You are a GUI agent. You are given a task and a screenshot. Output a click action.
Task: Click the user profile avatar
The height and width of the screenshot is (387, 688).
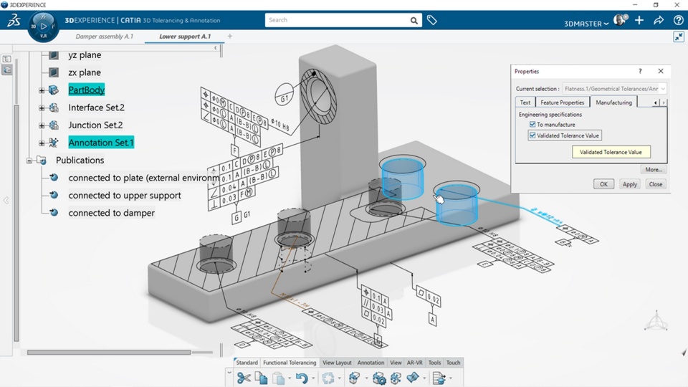pos(620,20)
